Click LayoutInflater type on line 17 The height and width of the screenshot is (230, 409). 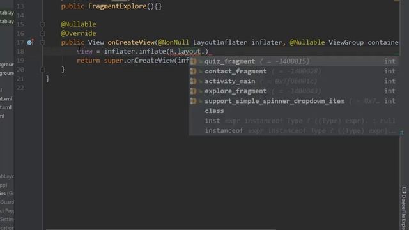[220, 42]
